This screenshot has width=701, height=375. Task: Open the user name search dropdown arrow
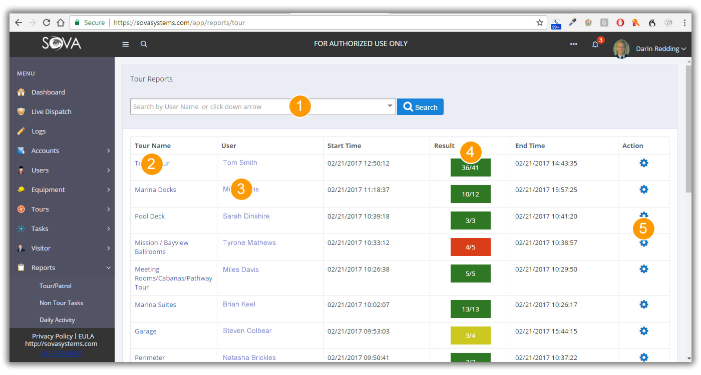(x=390, y=106)
